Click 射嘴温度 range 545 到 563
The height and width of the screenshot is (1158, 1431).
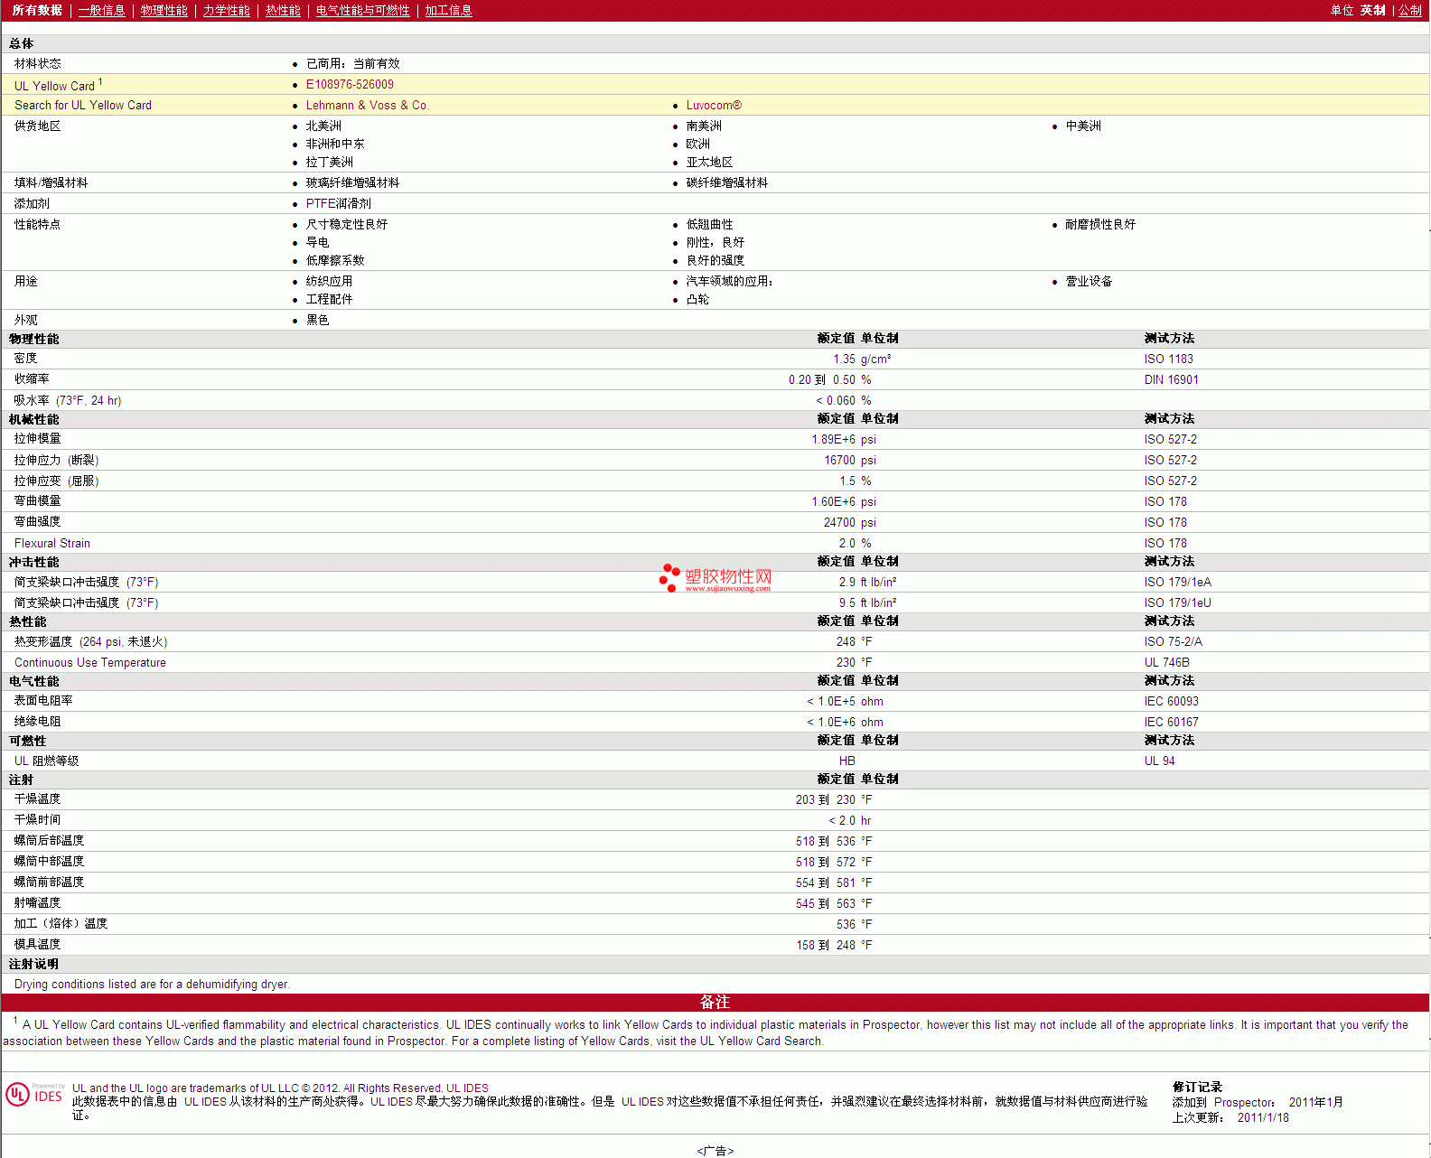825,903
